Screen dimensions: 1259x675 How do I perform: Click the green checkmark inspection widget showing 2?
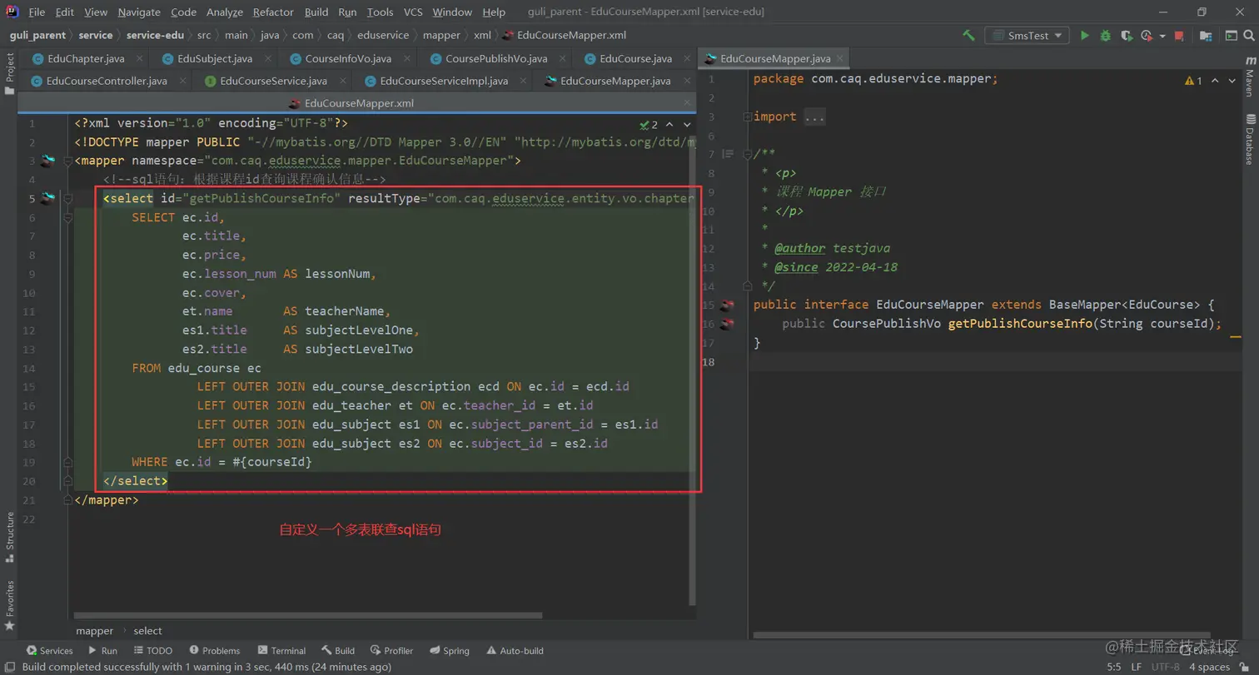point(649,125)
